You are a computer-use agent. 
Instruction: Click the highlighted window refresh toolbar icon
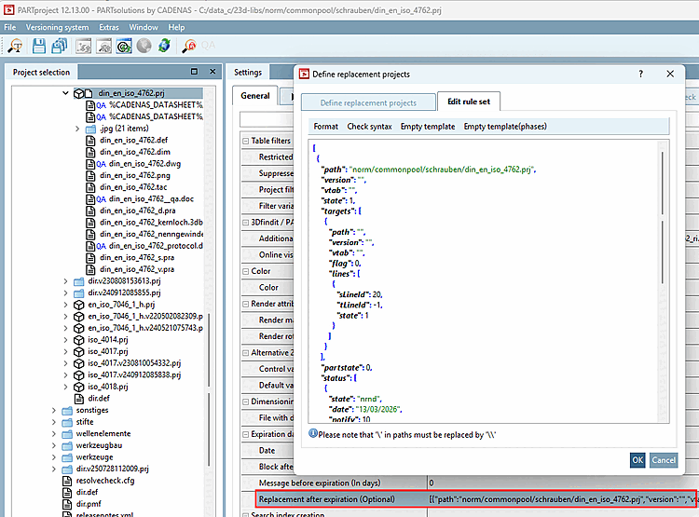pos(124,46)
